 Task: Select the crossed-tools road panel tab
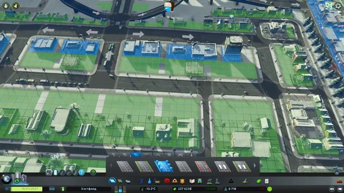169,155
